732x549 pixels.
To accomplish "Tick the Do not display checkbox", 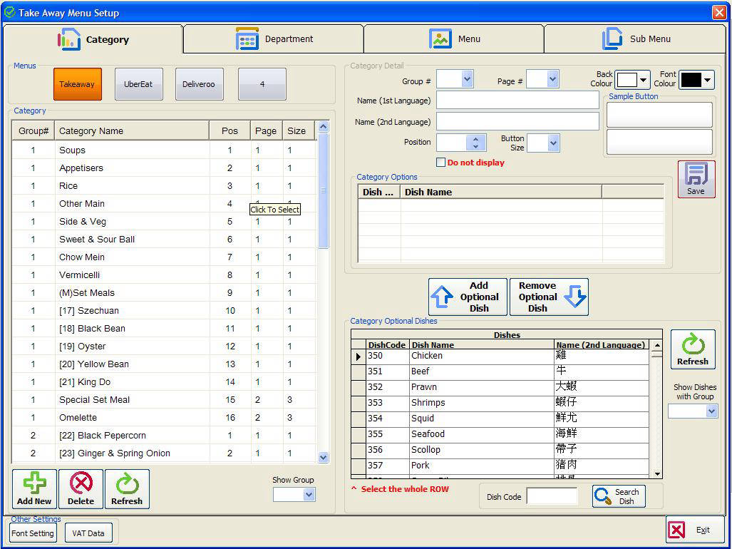I will (440, 163).
